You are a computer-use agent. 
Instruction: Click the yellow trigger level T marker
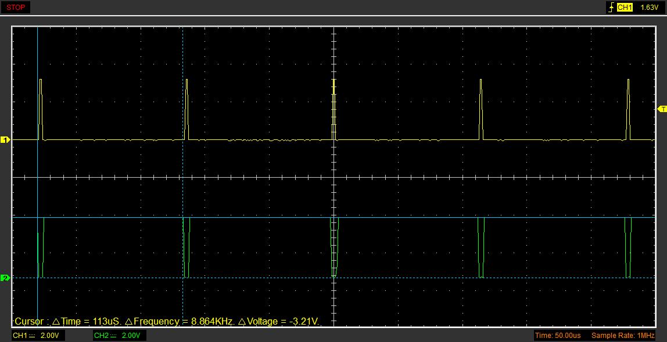click(x=661, y=109)
